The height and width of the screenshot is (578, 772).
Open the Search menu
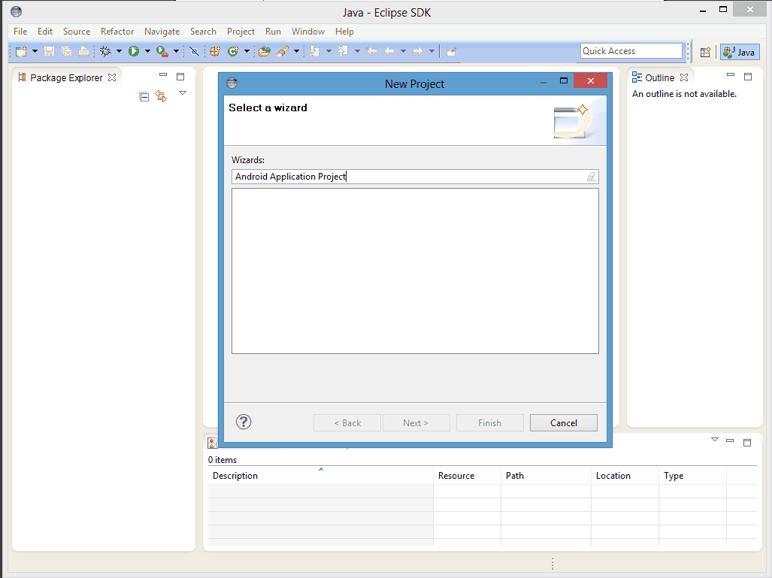(203, 32)
